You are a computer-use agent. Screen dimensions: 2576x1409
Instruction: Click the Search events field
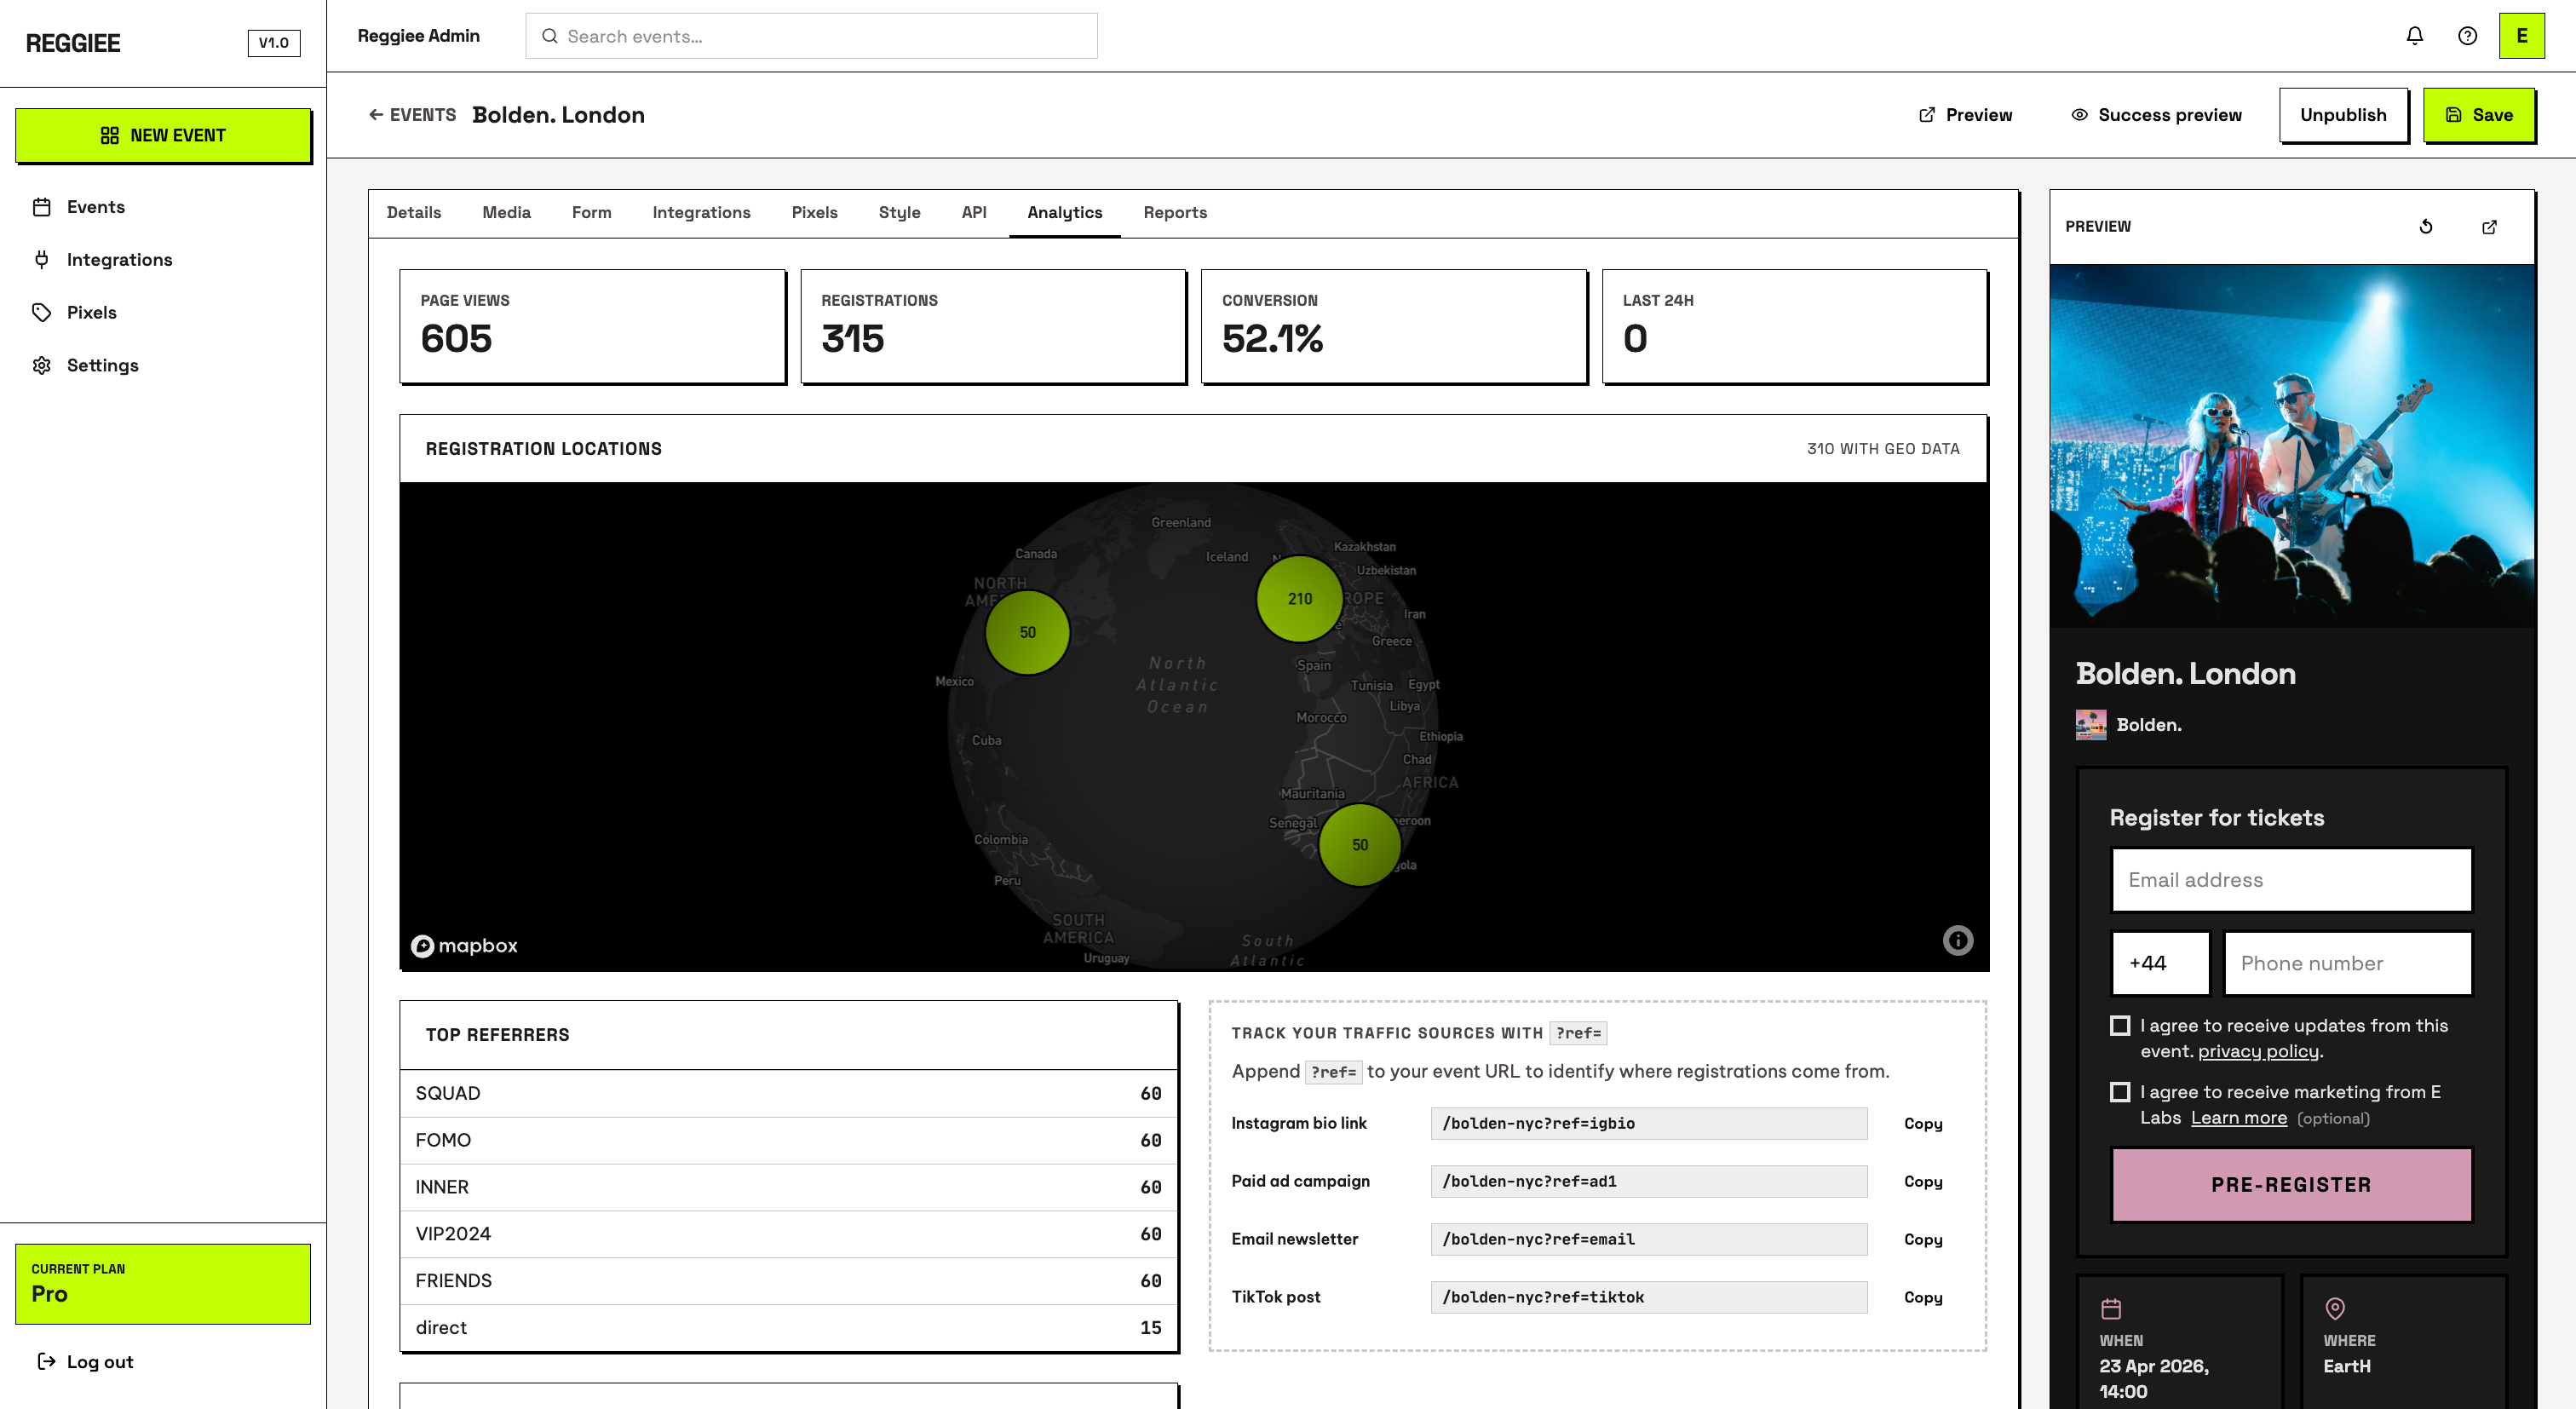tap(811, 36)
